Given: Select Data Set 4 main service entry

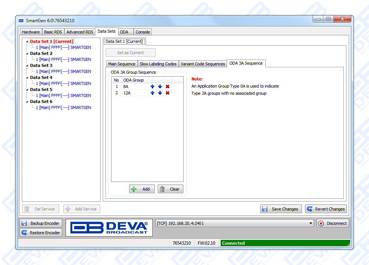Looking at the screenshot, I should [x=63, y=83].
